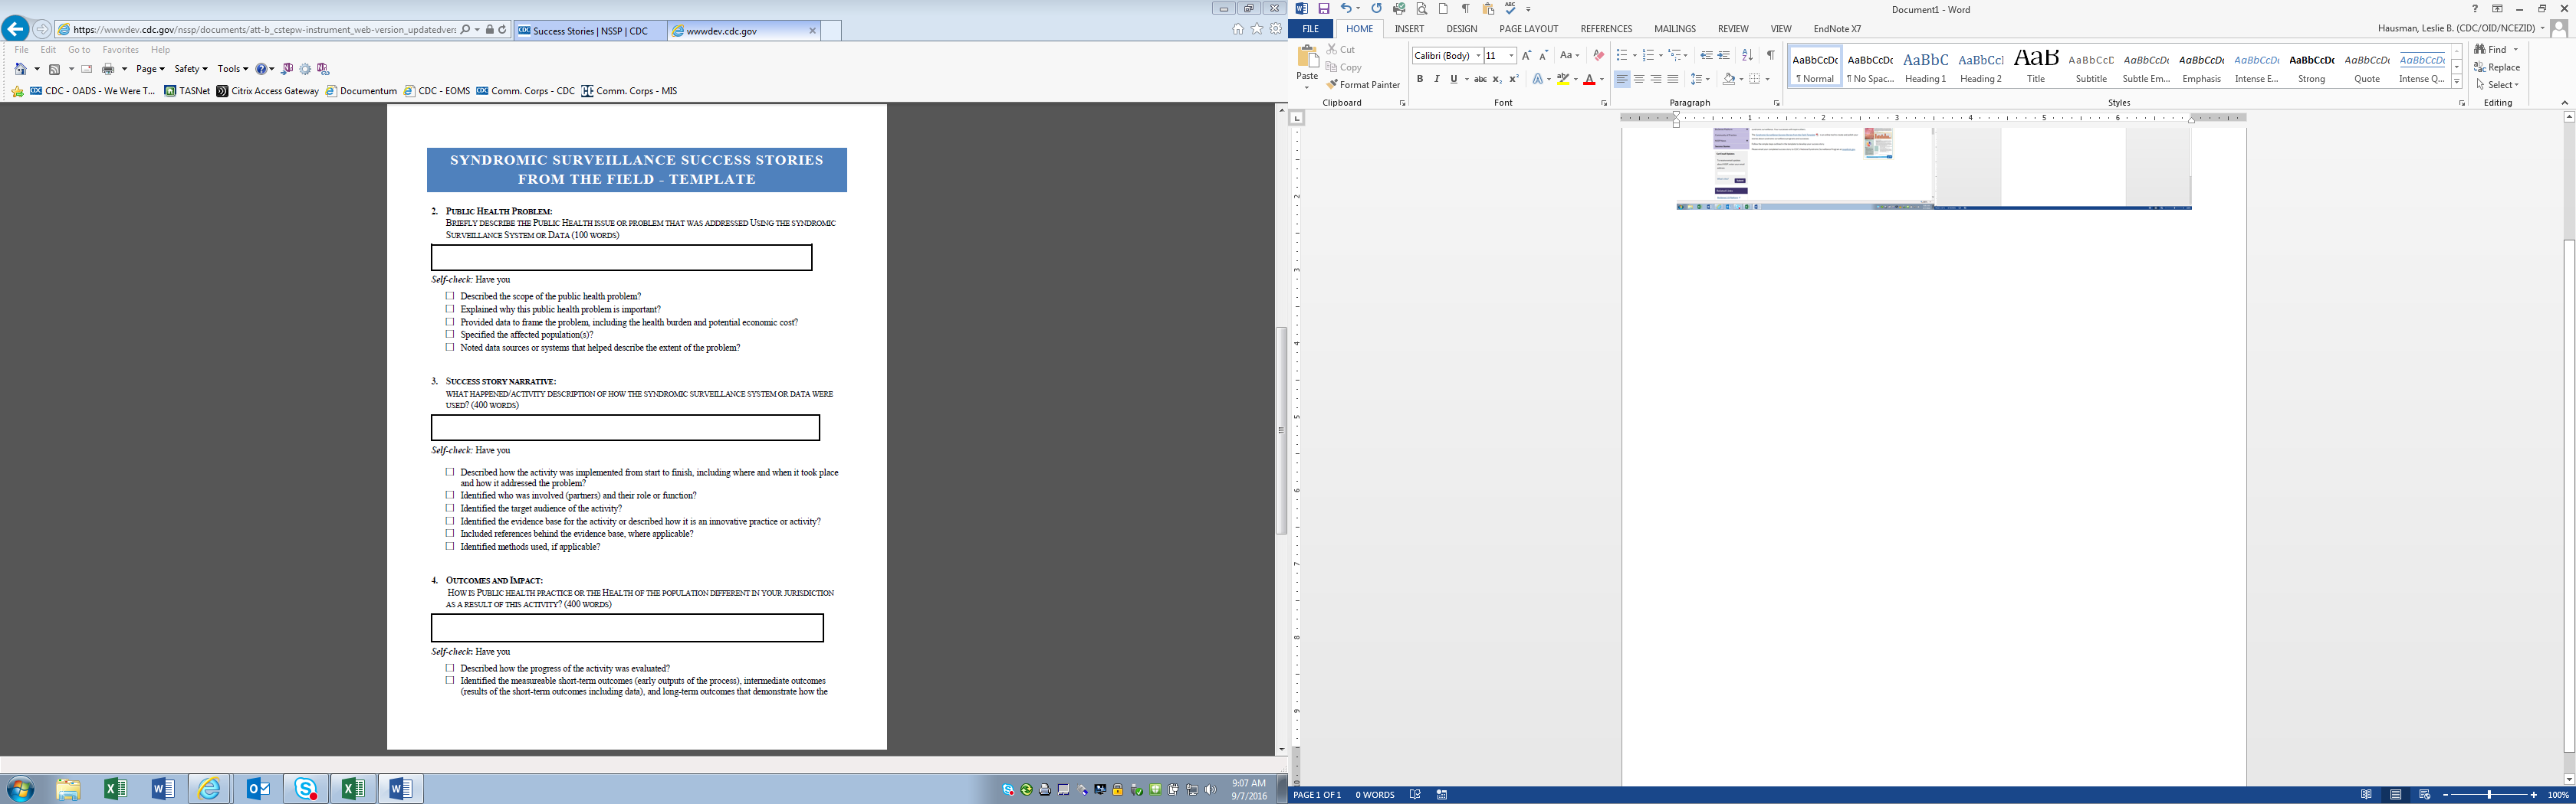Check 'Described the scope of the public health problem'
This screenshot has width=2576, height=804.
450,296
